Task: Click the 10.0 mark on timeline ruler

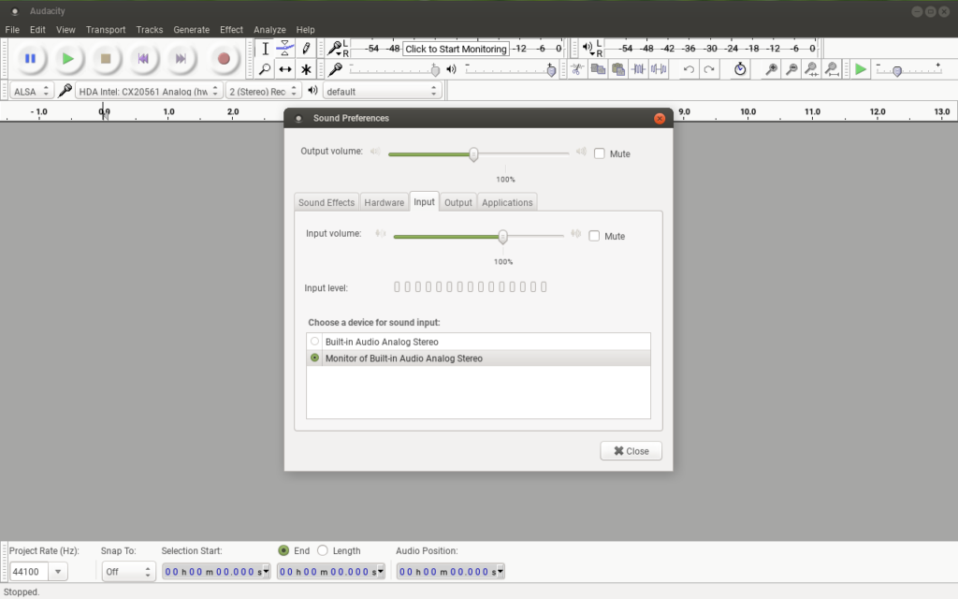Action: pyautogui.click(x=748, y=112)
